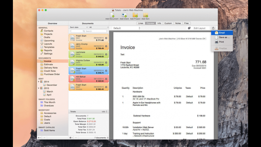Open the Sent date sort dropdown
Viewport: 261px width, 147px height.
[79, 27]
